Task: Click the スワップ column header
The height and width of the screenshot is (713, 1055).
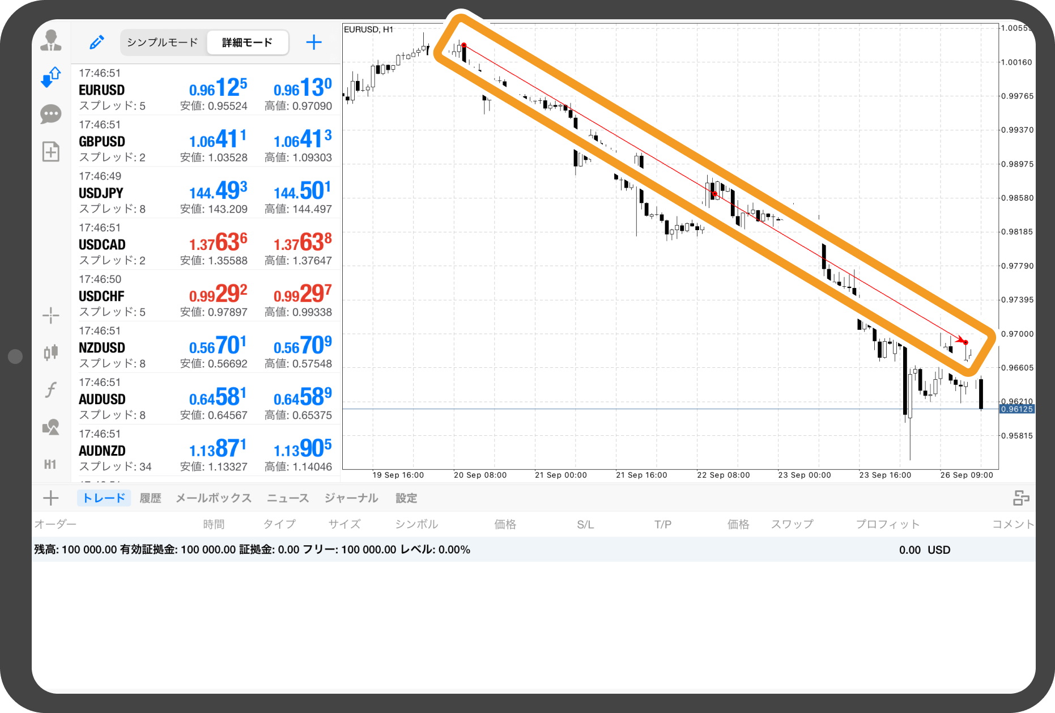Action: coord(792,524)
